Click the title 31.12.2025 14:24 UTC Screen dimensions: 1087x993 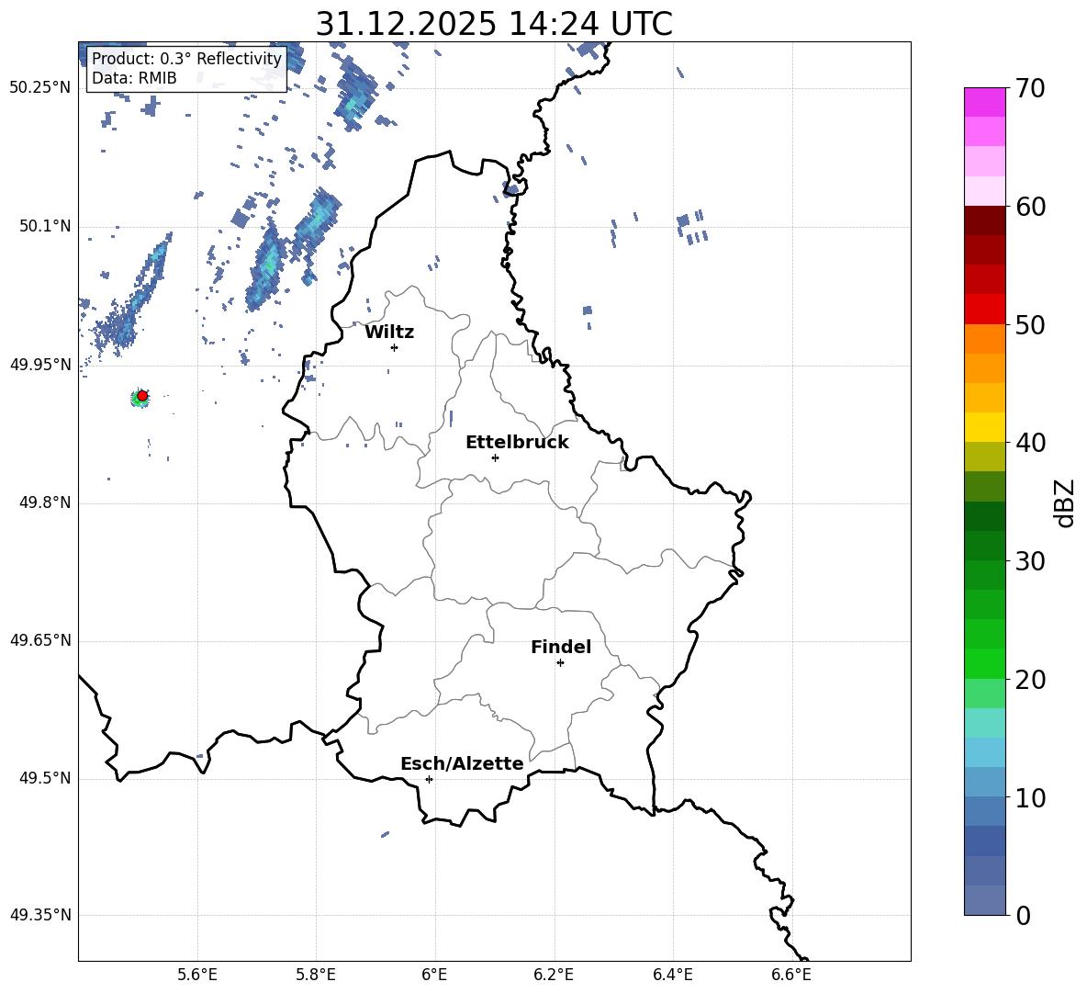point(494,24)
